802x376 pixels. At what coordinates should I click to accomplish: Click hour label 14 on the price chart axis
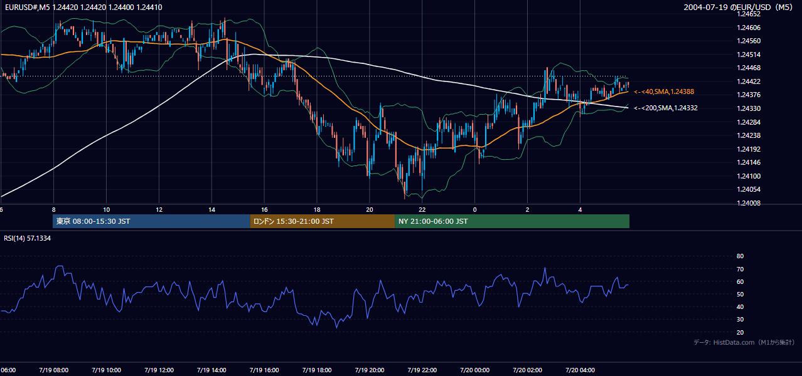coord(211,210)
